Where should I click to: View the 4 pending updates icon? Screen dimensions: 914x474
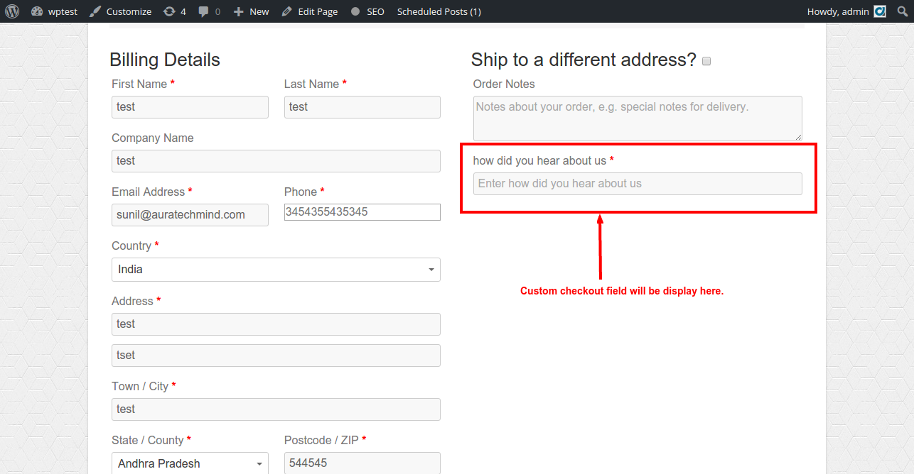(x=168, y=11)
